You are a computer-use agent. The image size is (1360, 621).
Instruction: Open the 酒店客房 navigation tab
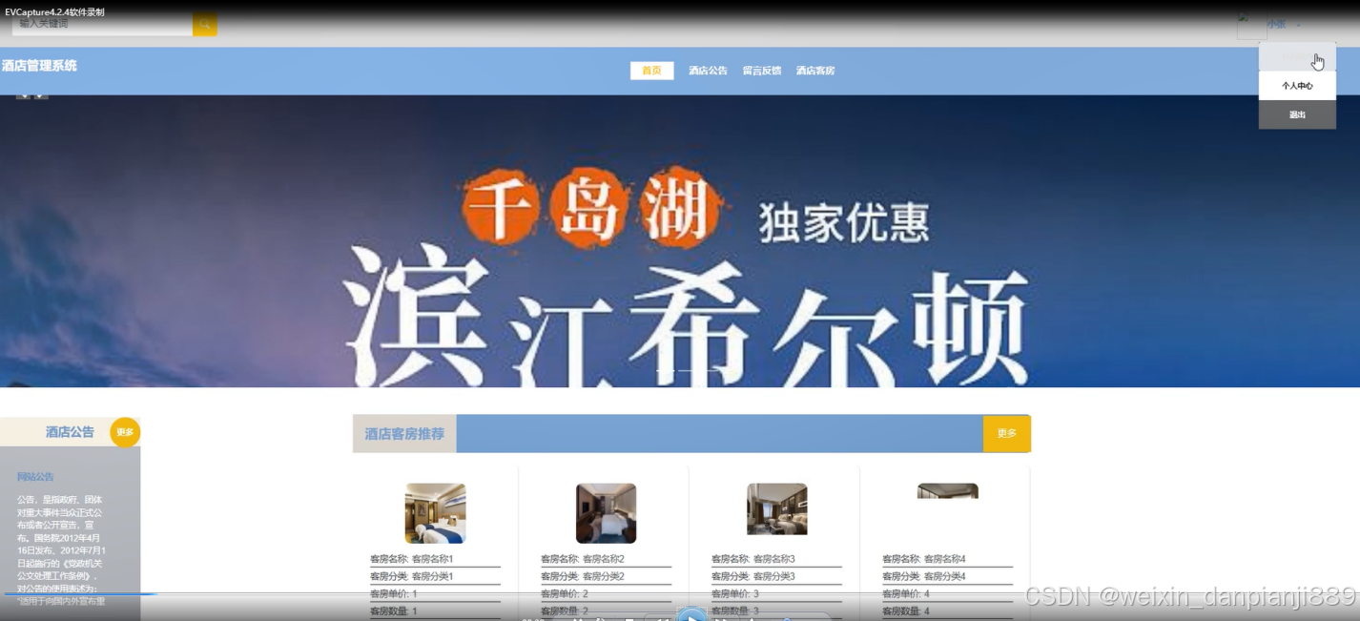[815, 71]
